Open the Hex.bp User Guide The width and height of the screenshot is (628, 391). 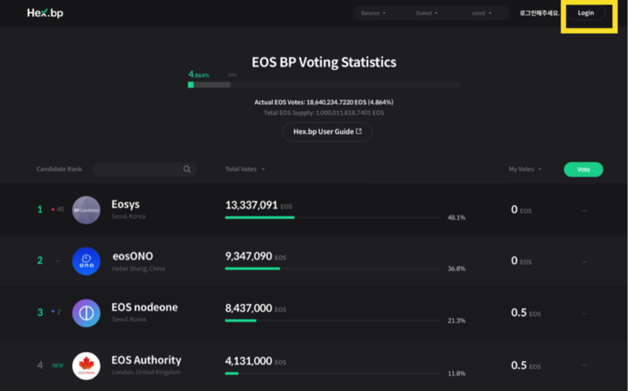click(x=323, y=132)
